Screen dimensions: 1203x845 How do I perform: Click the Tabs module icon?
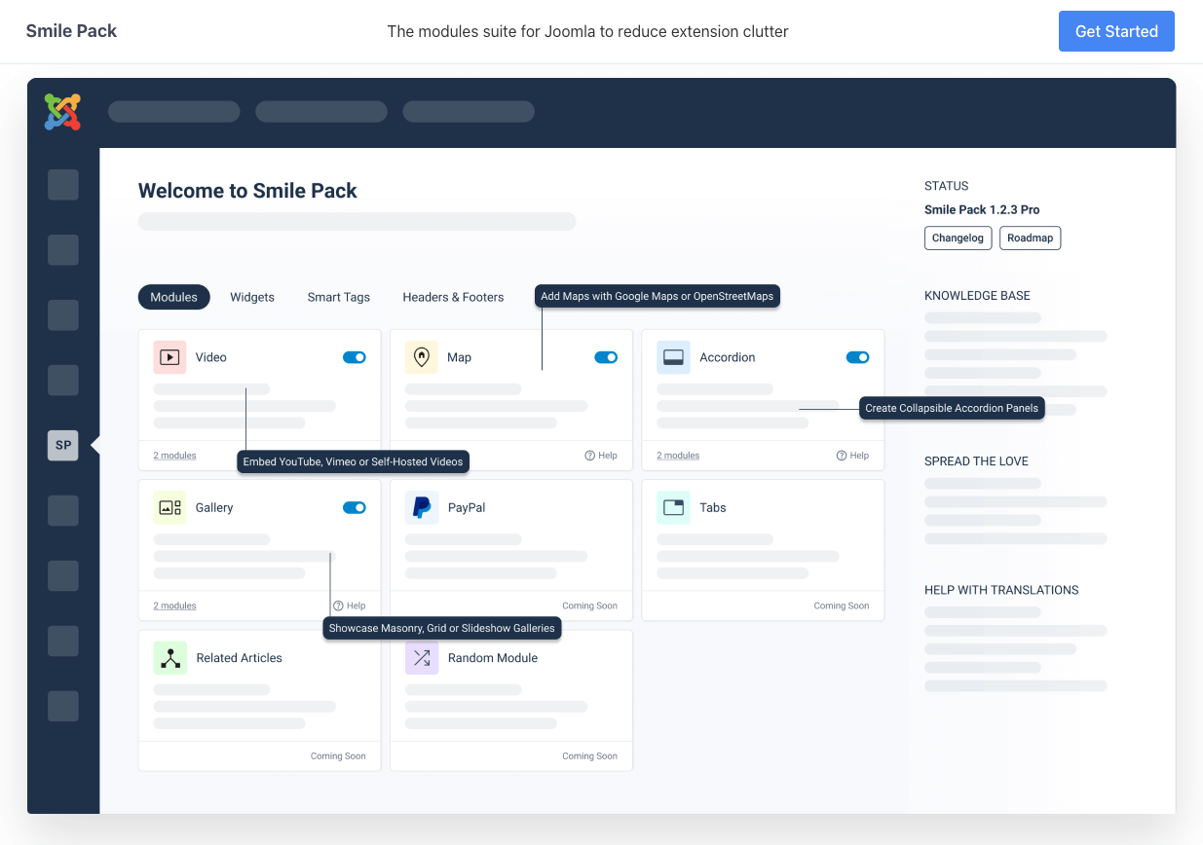673,507
